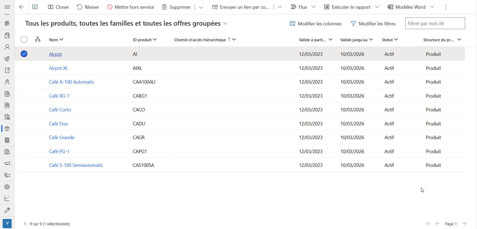Uncheck the selected Airpot row checkbox
This screenshot has width=477, height=229.
[x=24, y=54]
